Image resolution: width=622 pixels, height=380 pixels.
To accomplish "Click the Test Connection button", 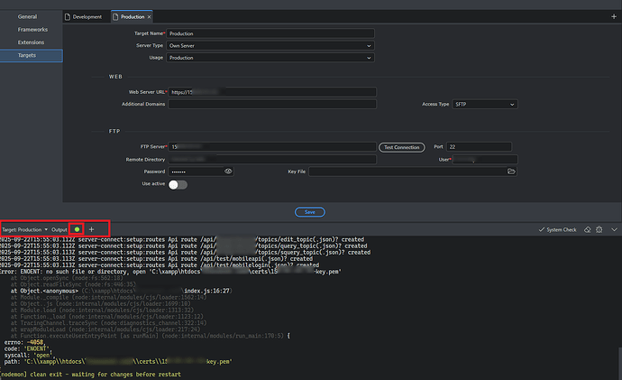I will pyautogui.click(x=401, y=146).
